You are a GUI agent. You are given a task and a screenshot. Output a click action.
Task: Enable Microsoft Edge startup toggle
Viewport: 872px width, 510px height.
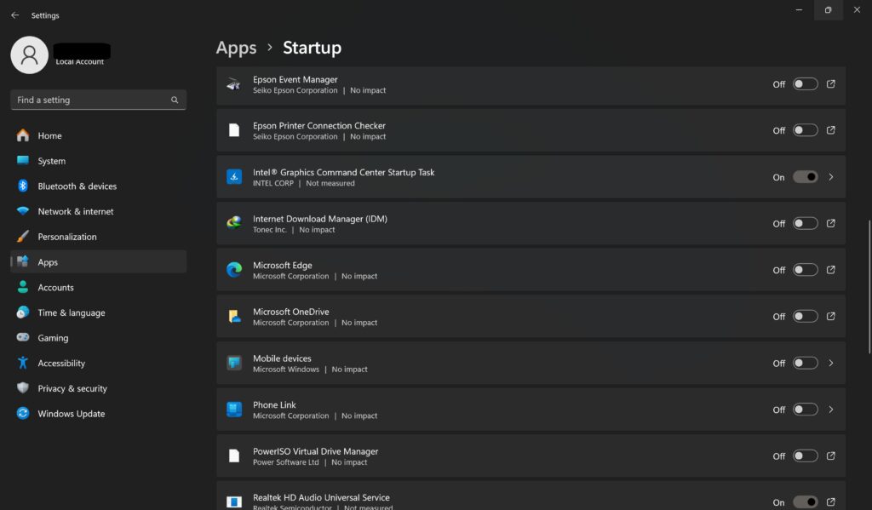[805, 270]
